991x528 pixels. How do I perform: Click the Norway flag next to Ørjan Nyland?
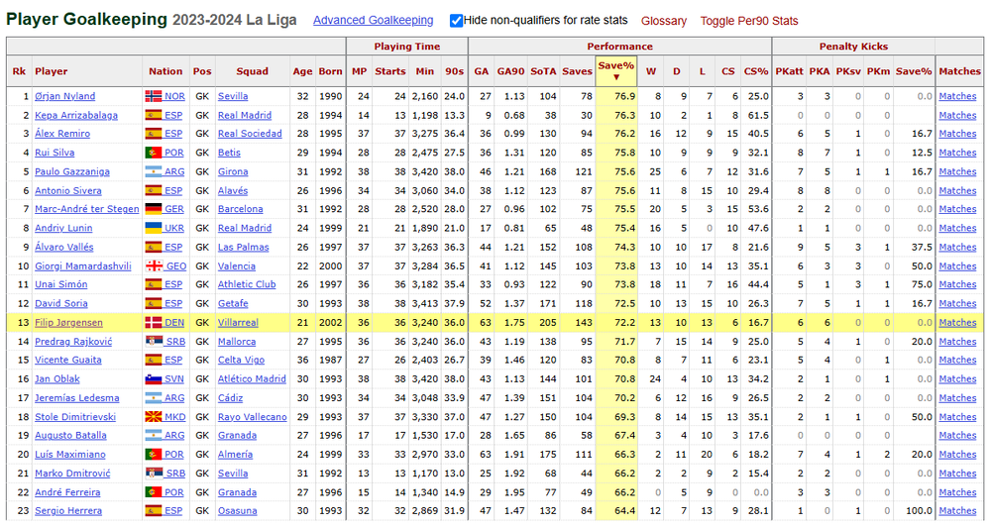154,96
